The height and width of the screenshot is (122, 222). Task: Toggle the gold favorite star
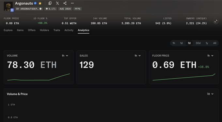click(40, 3)
